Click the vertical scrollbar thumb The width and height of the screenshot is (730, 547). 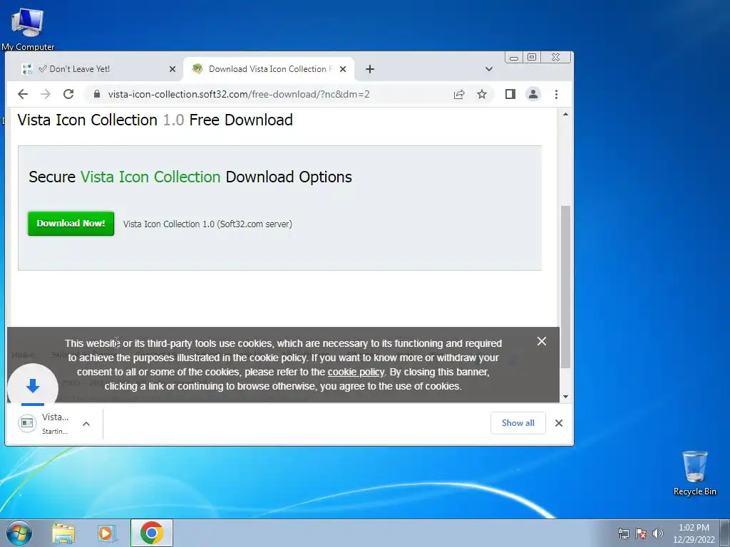[565, 286]
